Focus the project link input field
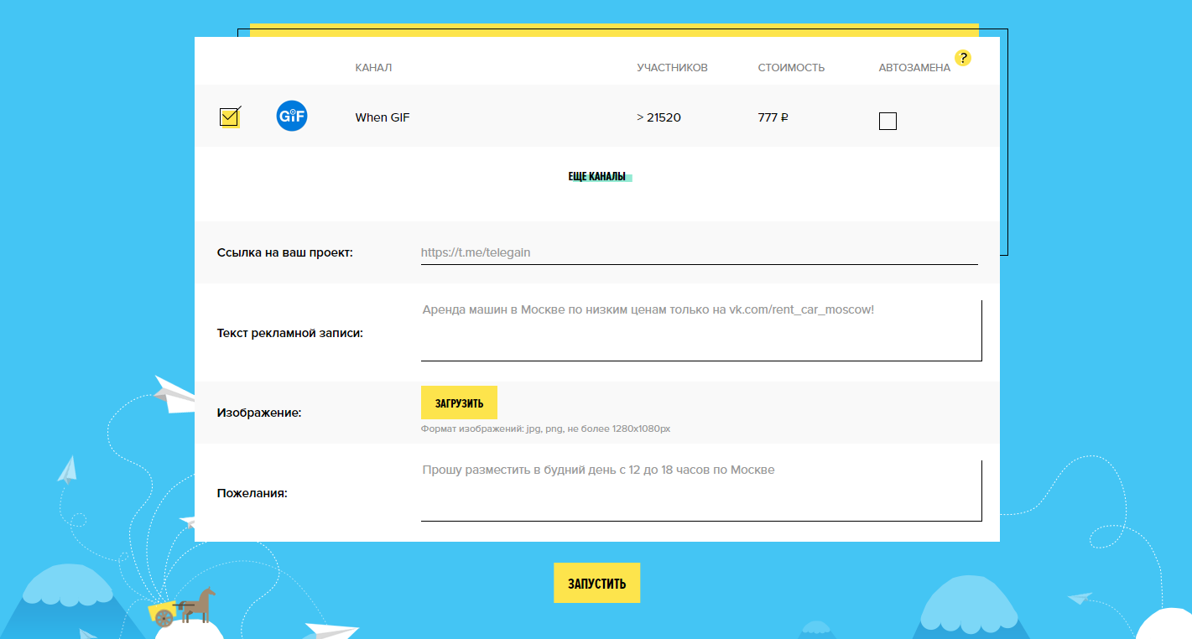Viewport: 1192px width, 639px height. (x=700, y=252)
